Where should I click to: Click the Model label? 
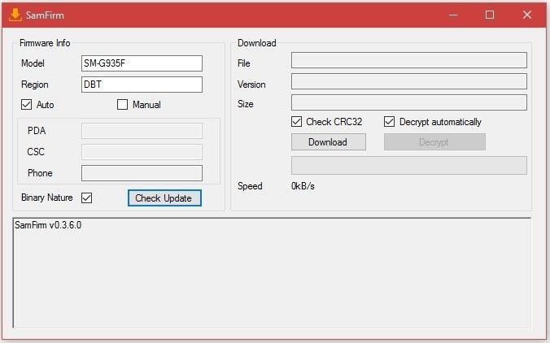pos(33,63)
